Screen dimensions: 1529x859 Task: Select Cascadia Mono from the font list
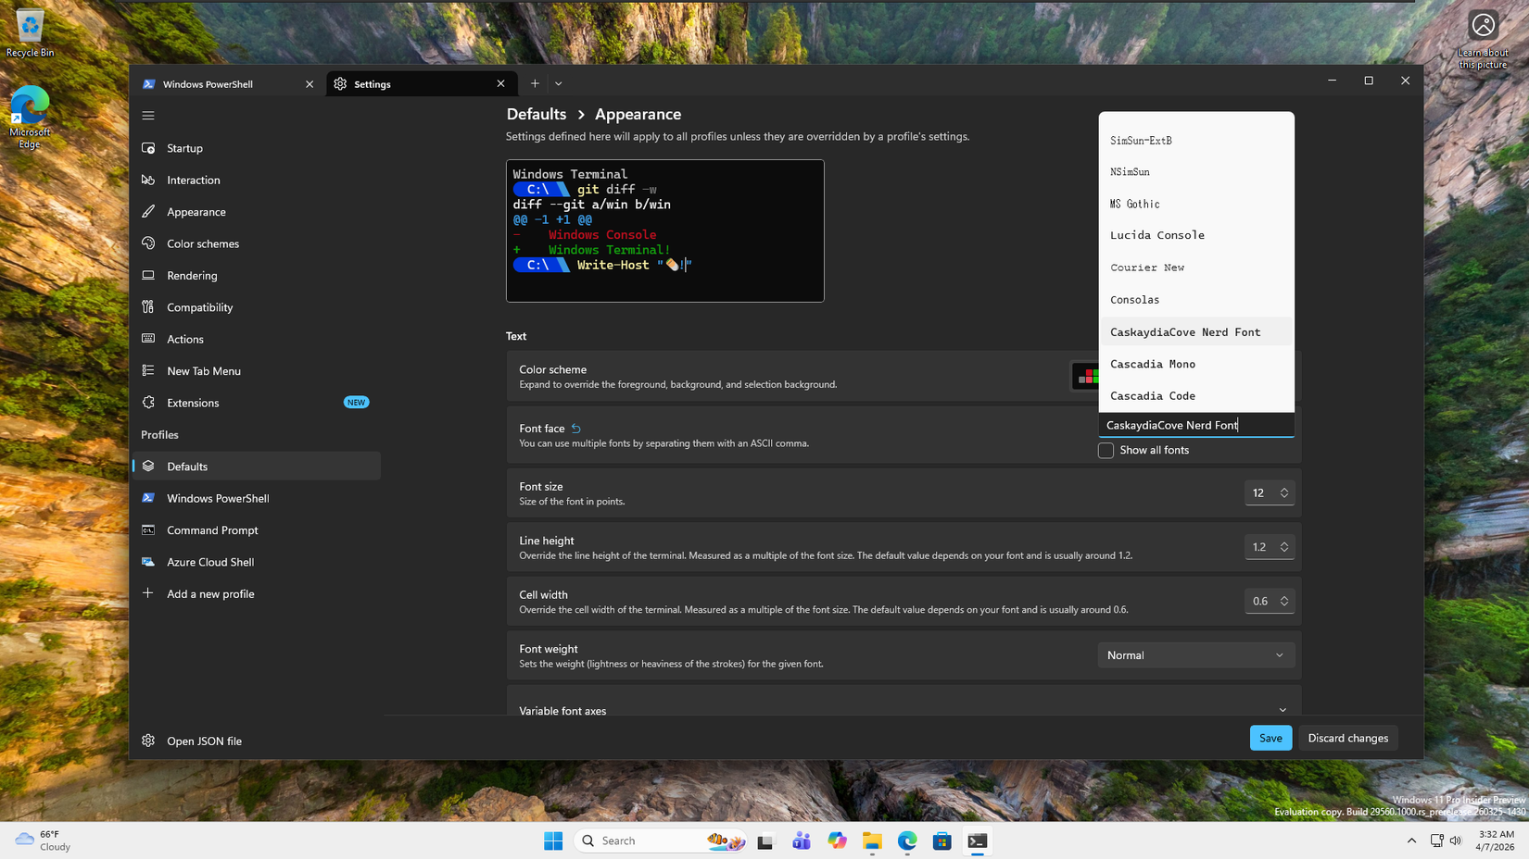click(1152, 363)
